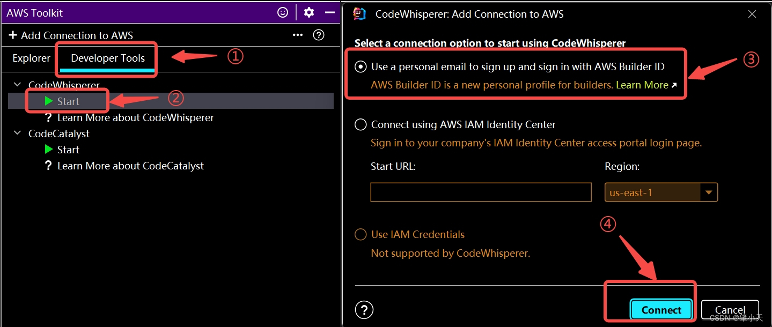Click the help question mark in the dialog footer
Viewport: 772px width, 327px height.
coord(364,310)
